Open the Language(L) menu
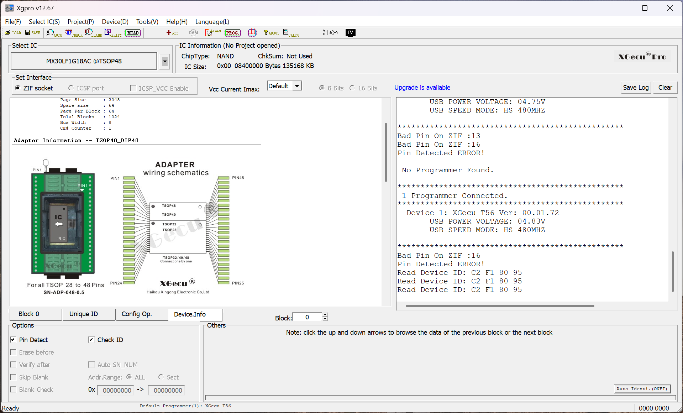 [x=212, y=22]
